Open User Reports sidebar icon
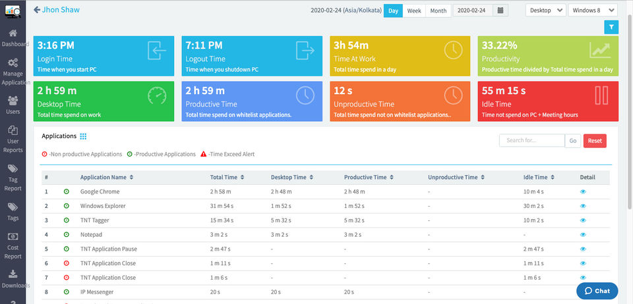The image size is (633, 304). (x=13, y=130)
